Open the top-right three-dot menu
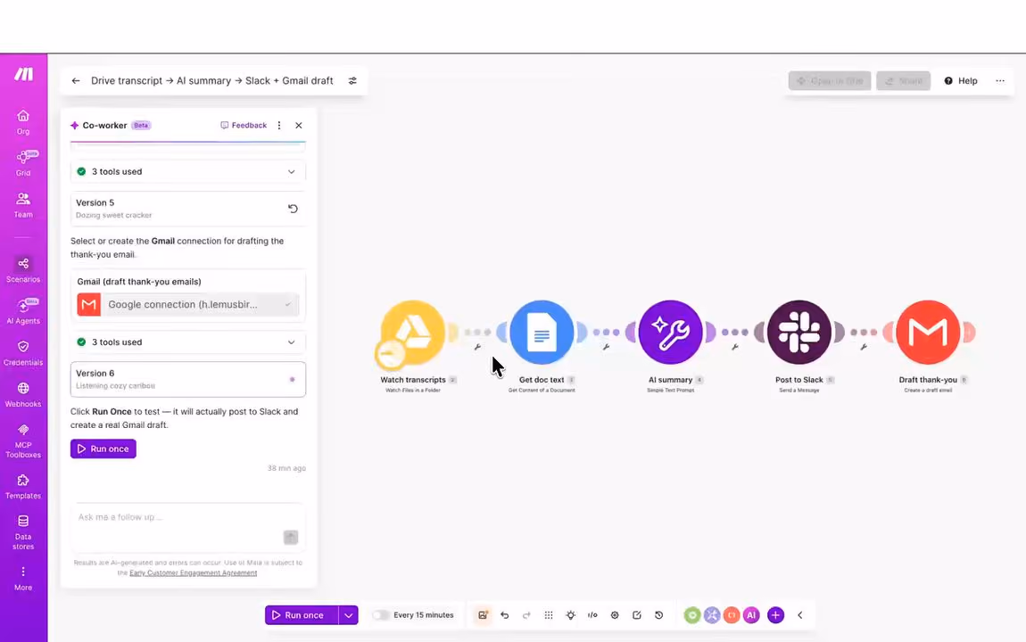The image size is (1026, 642). (x=1000, y=80)
